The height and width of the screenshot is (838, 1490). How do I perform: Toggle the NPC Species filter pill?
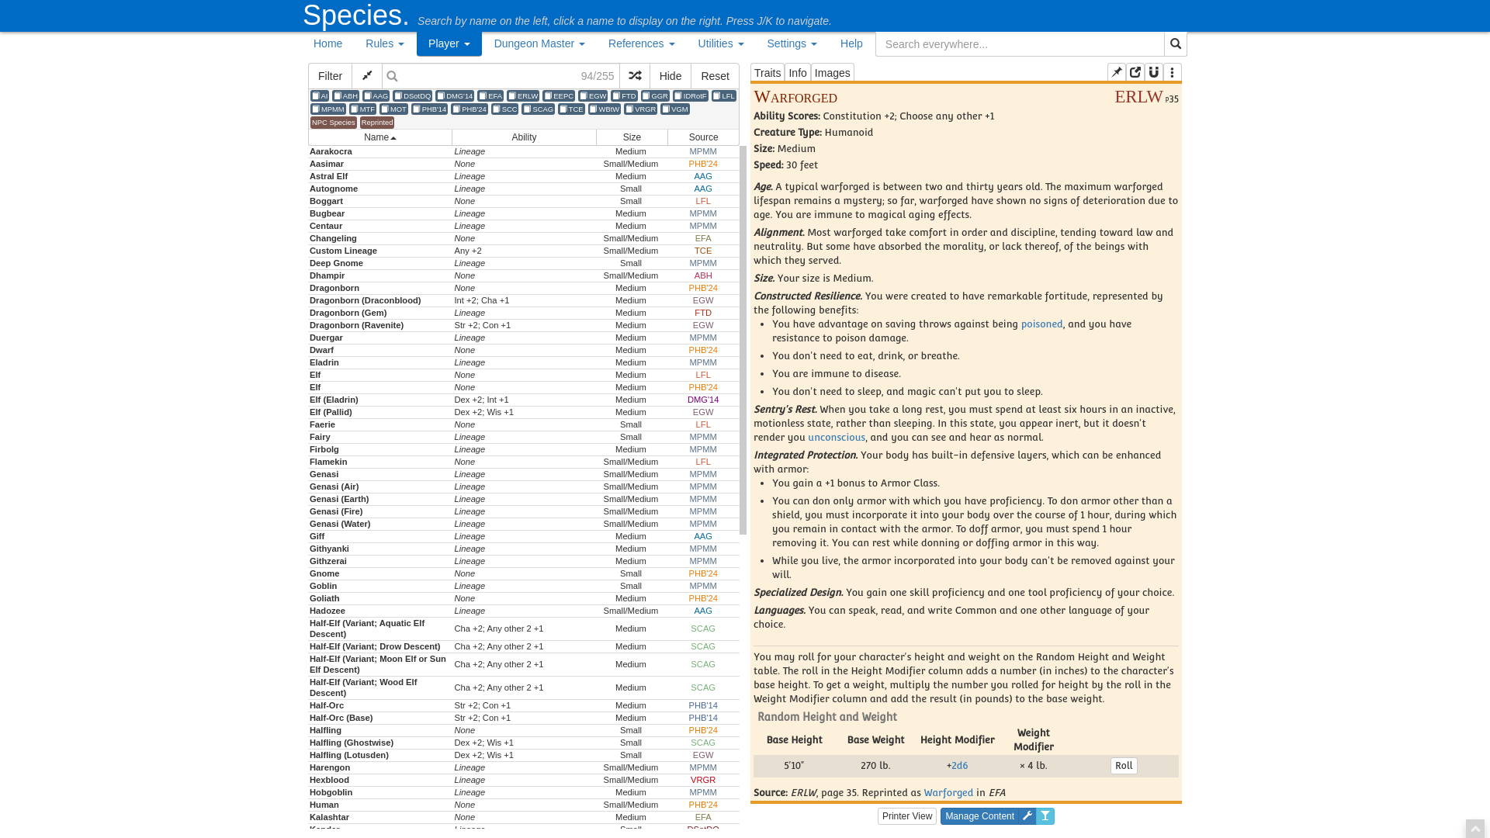pyautogui.click(x=334, y=123)
